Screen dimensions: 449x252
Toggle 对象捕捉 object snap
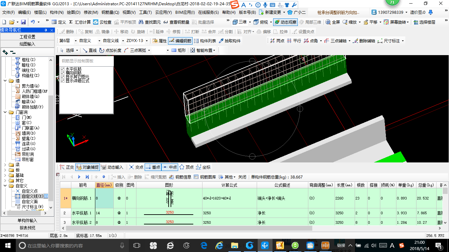[x=87, y=167]
